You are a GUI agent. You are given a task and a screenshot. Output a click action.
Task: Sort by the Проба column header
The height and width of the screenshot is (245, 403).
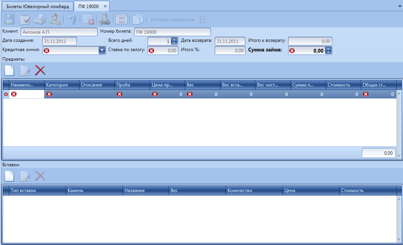tap(132, 84)
